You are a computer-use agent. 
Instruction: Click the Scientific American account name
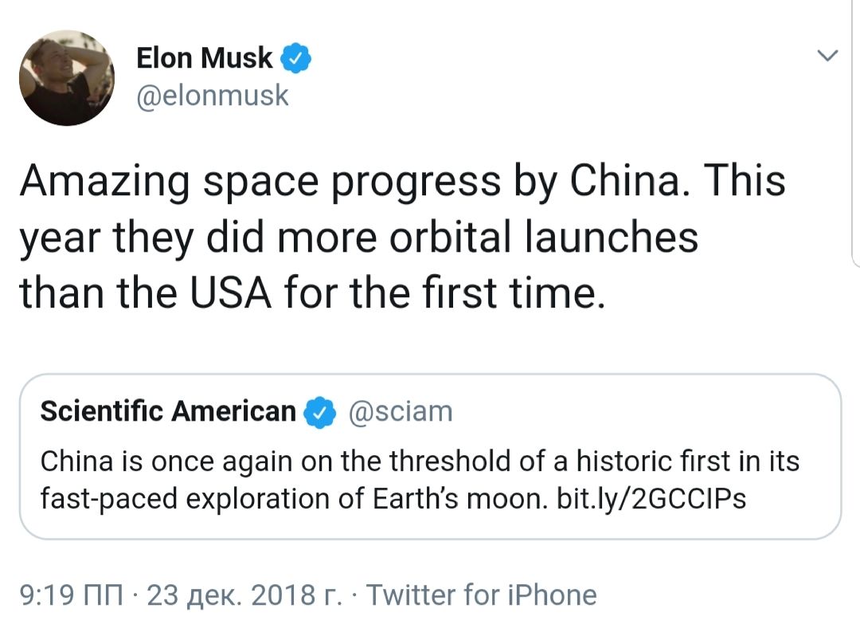coord(167,411)
